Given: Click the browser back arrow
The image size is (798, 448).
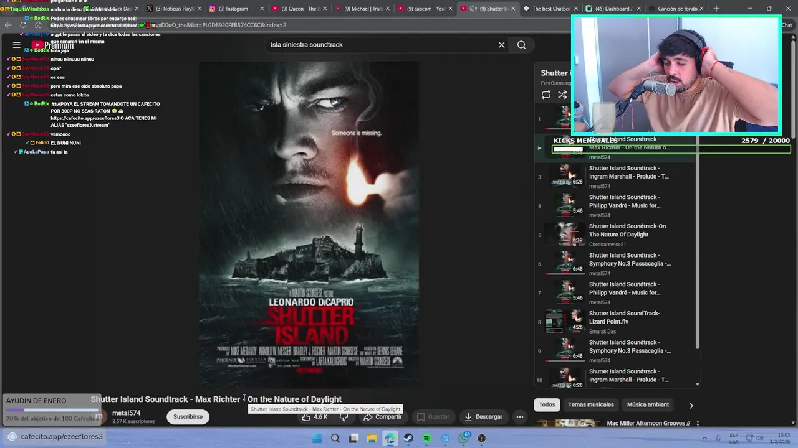Looking at the screenshot, I should (7, 25).
